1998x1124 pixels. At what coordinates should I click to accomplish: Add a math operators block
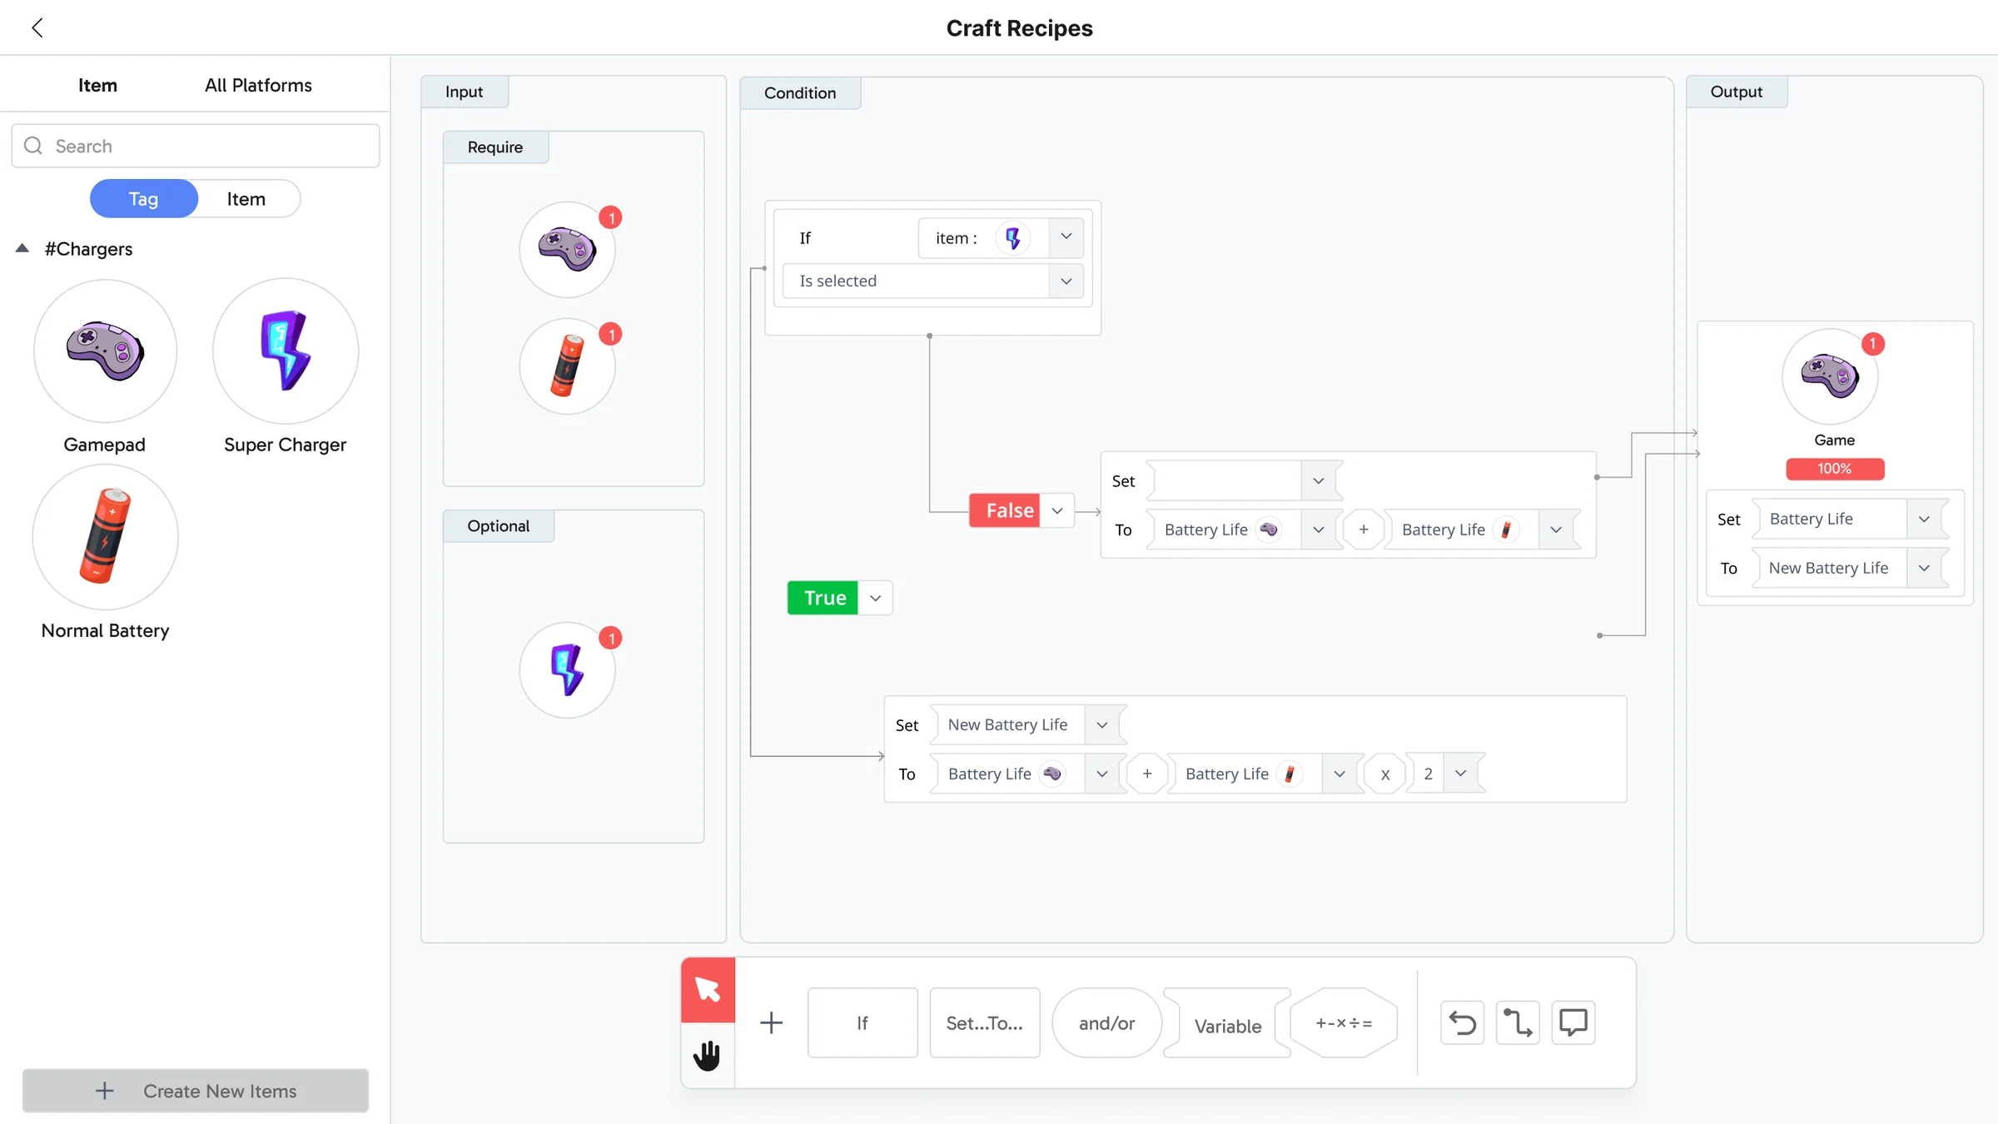click(x=1344, y=1022)
